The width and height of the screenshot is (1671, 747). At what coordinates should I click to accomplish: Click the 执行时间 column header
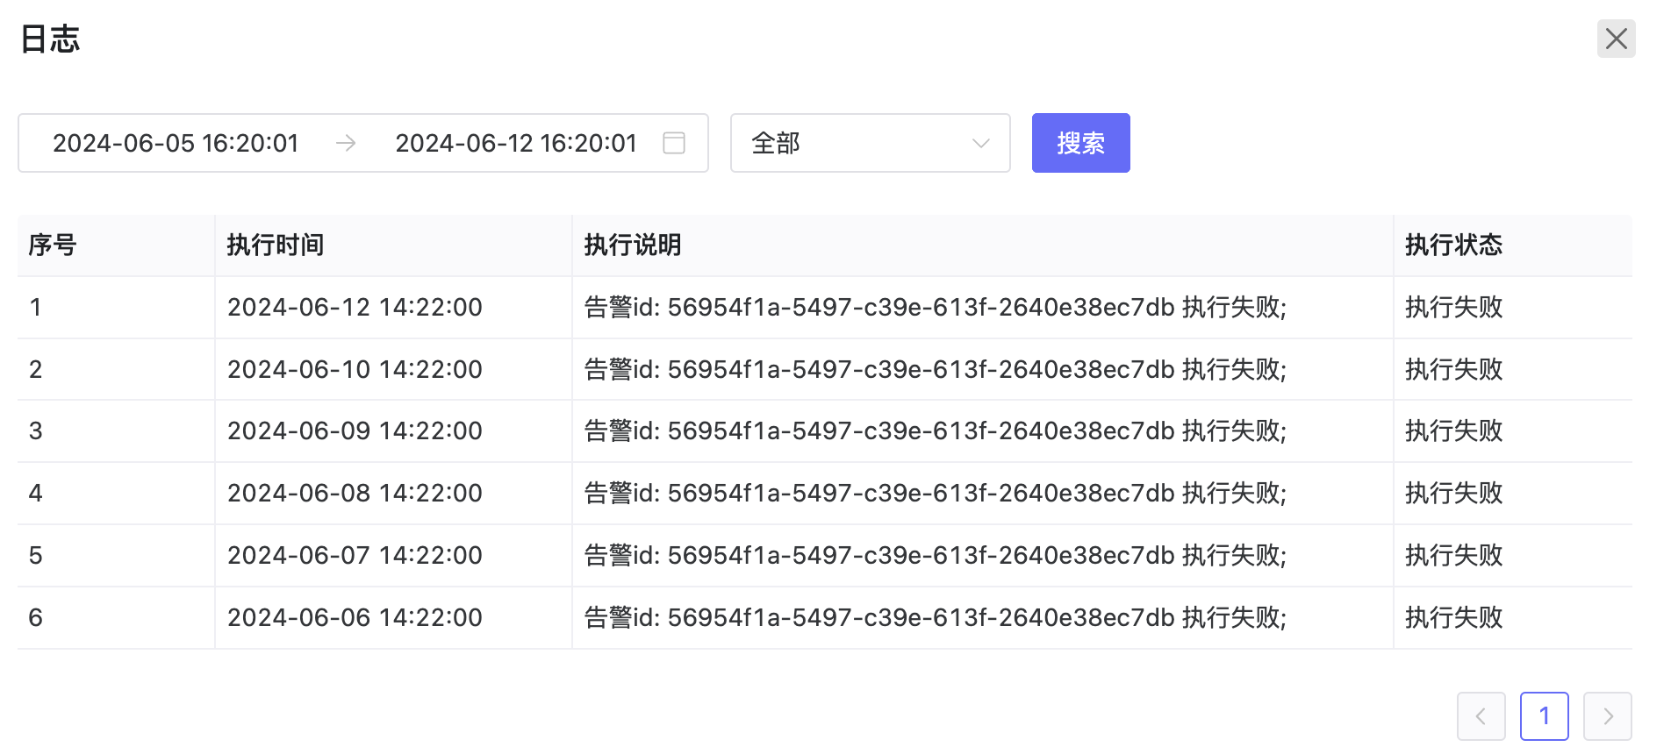click(276, 245)
